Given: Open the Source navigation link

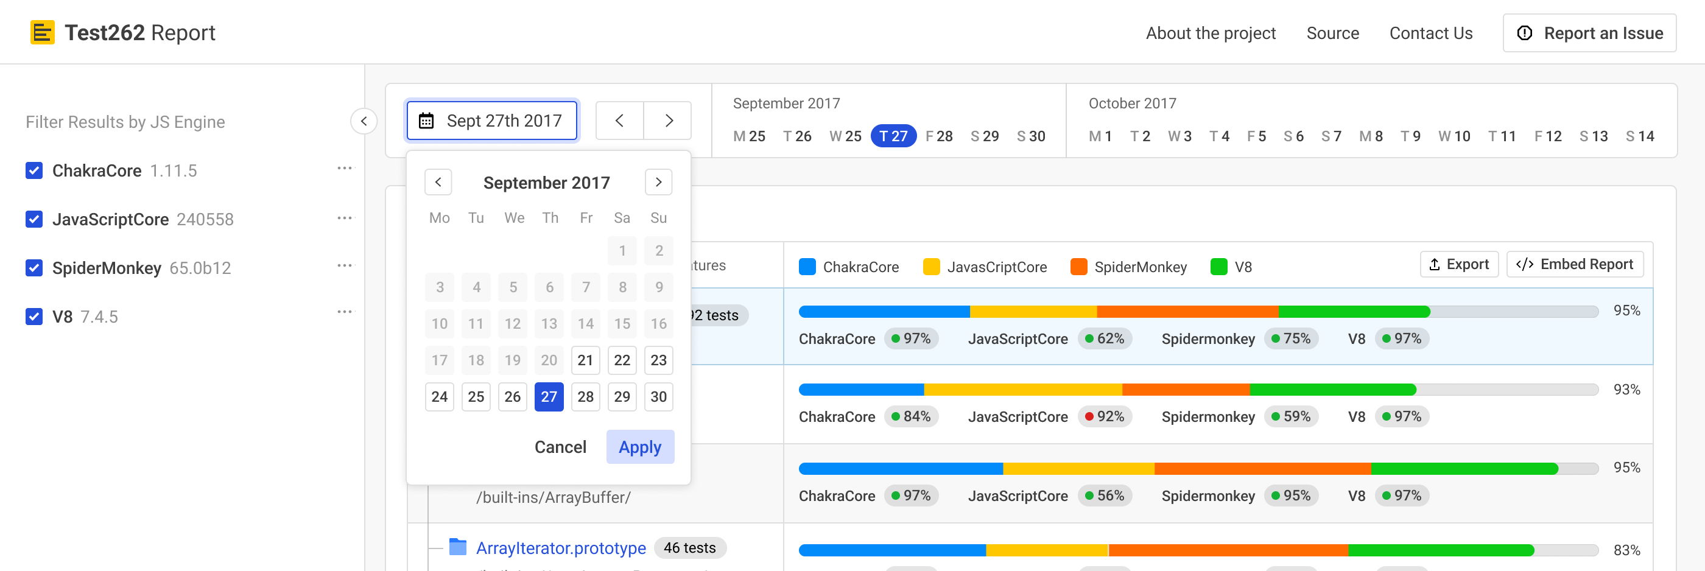Looking at the screenshot, I should click(x=1332, y=33).
